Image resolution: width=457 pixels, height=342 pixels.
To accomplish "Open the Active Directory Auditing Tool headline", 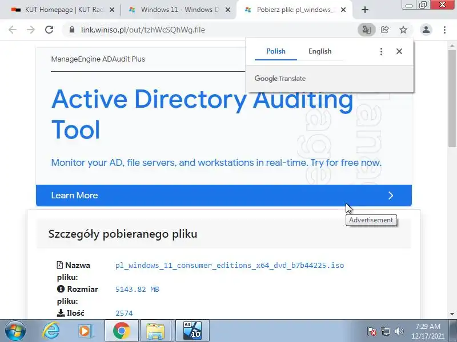I will [202, 115].
